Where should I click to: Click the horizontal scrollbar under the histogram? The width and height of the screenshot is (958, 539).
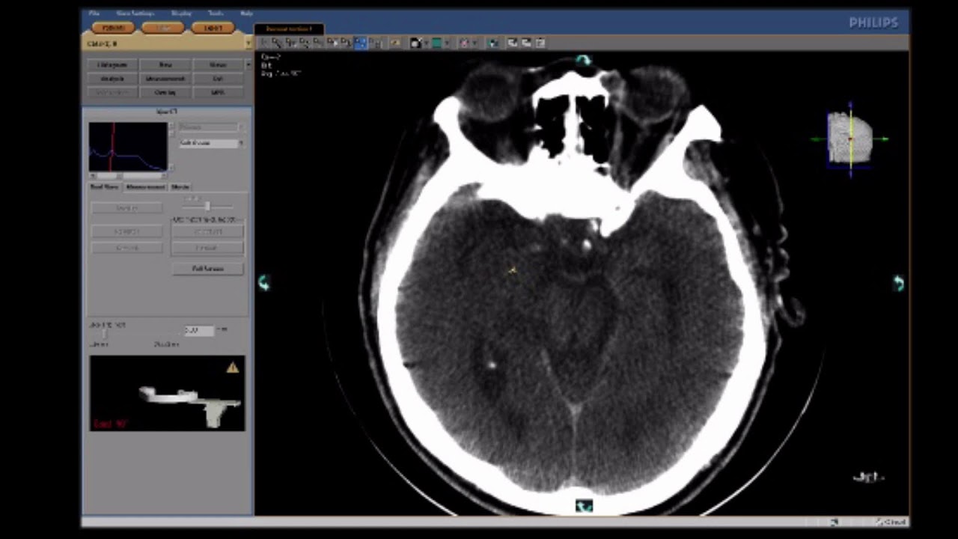tap(128, 176)
